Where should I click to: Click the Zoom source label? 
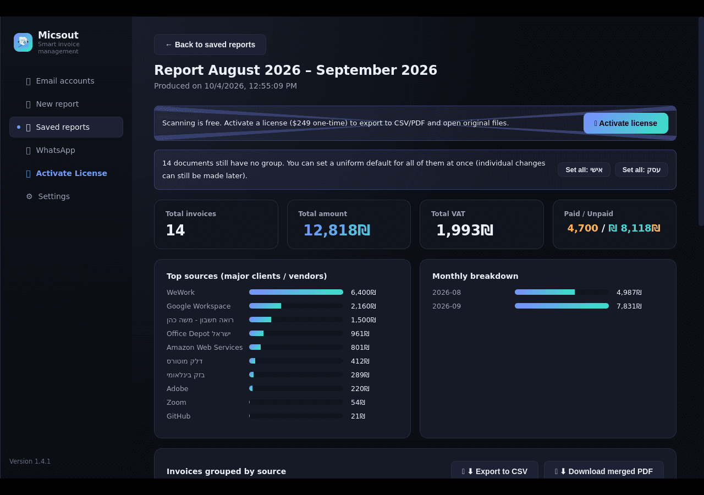[x=177, y=403]
